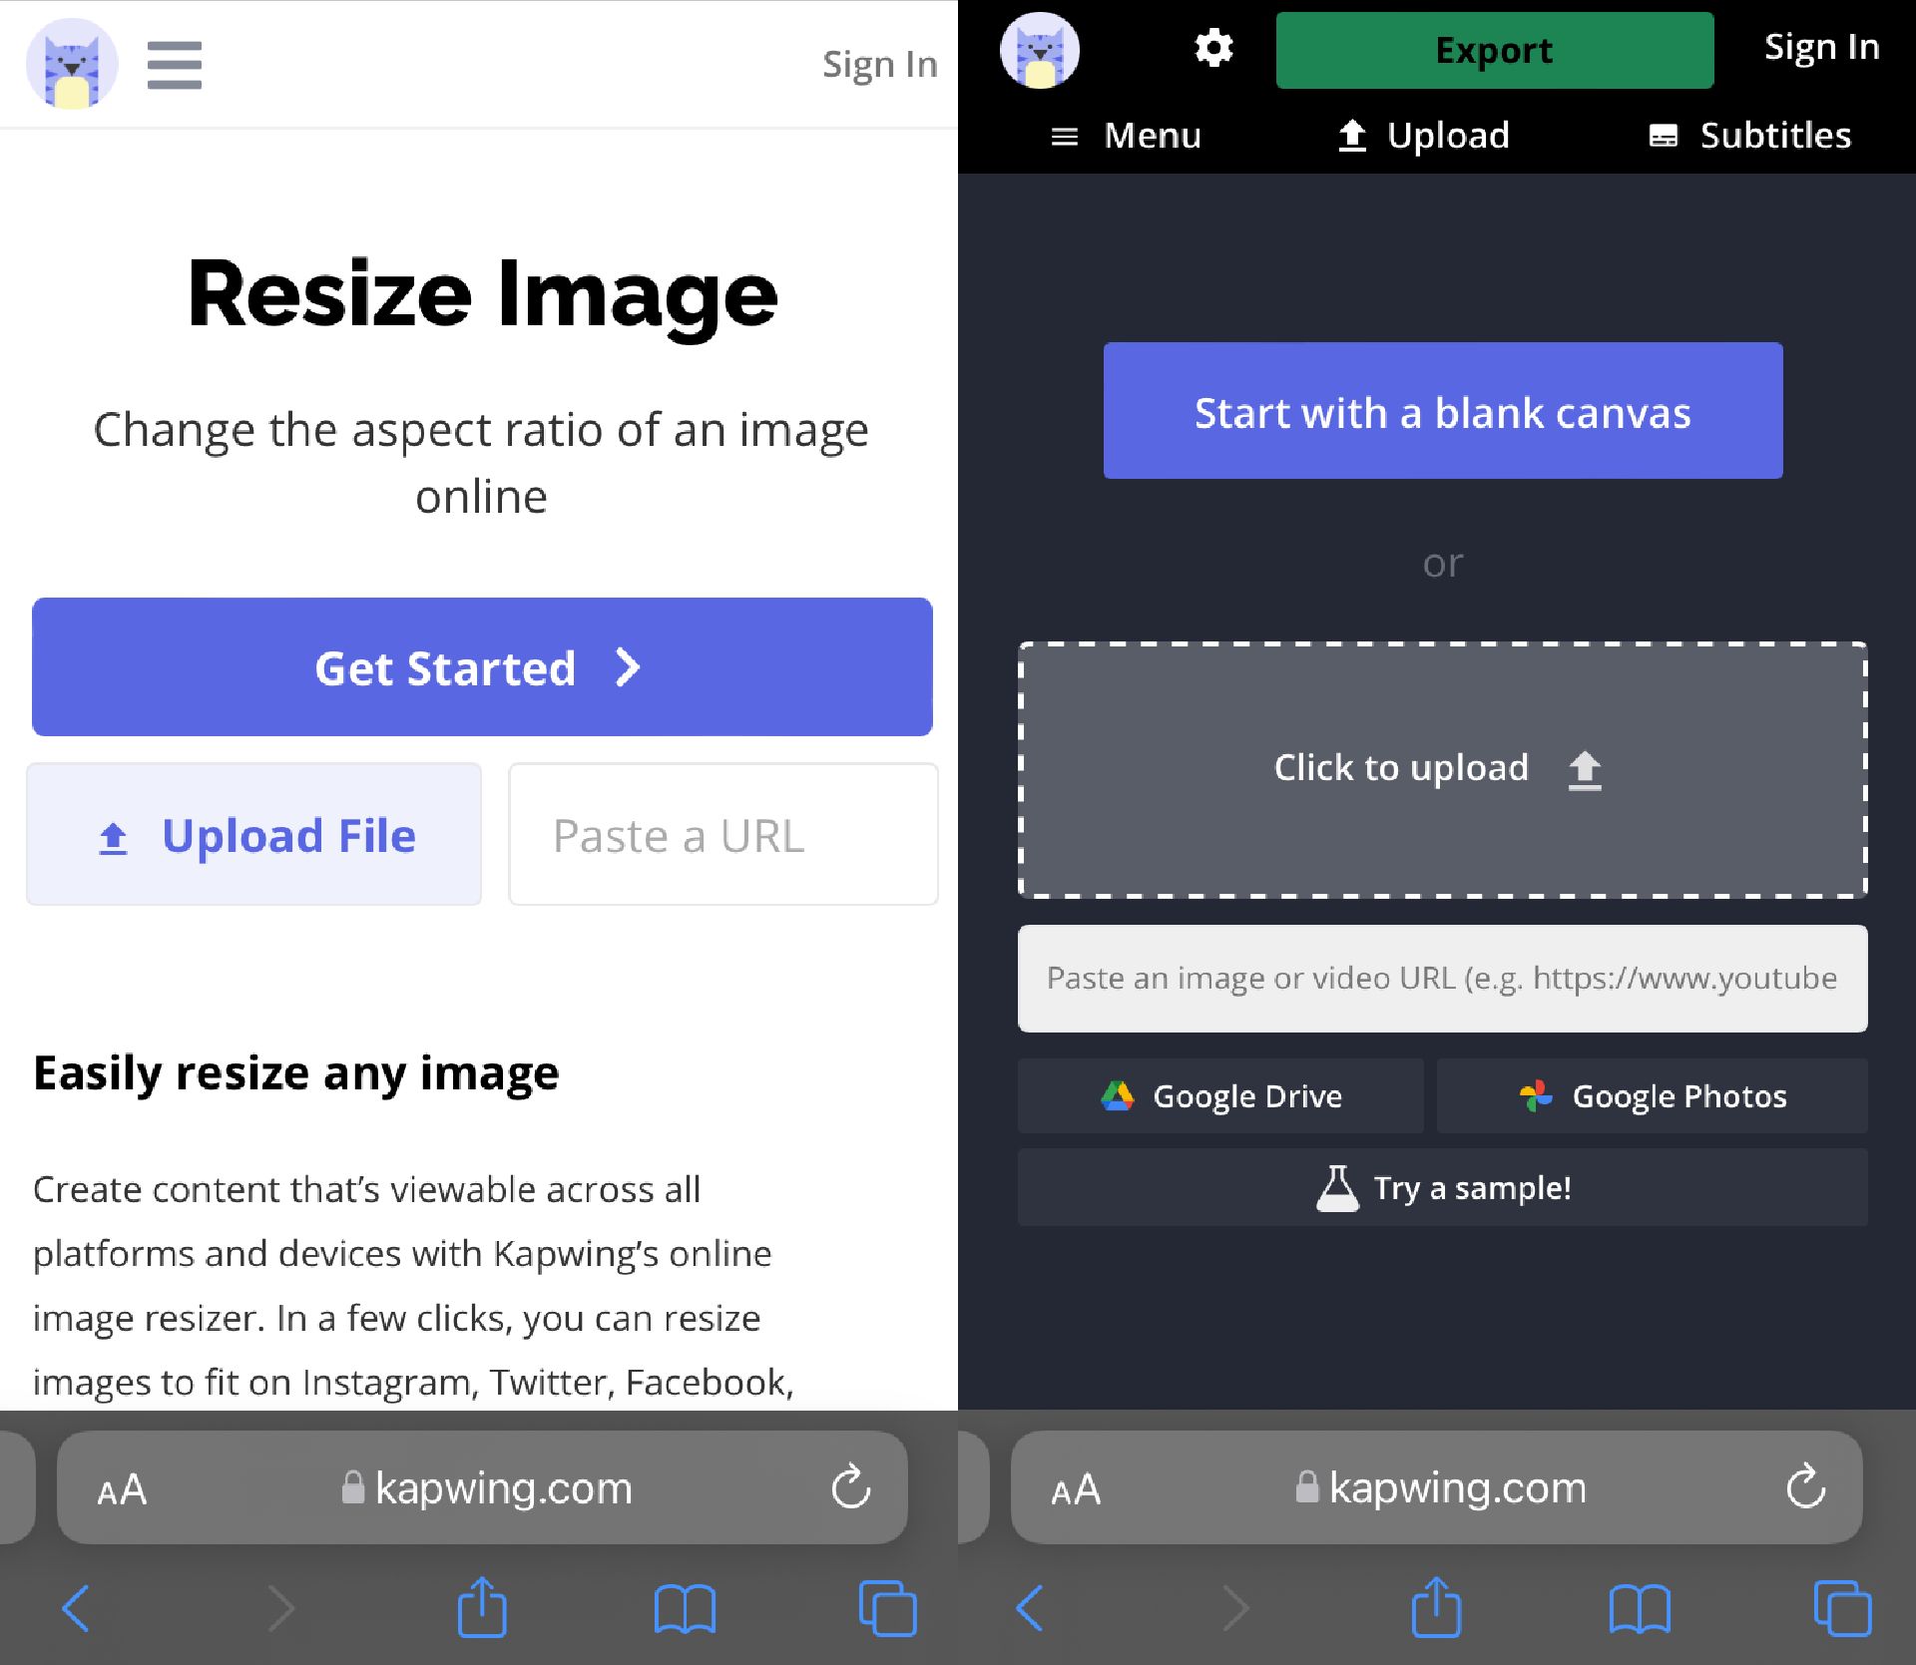The width and height of the screenshot is (1916, 1665).
Task: Click the flask icon next to Try a sample
Action: click(x=1336, y=1188)
